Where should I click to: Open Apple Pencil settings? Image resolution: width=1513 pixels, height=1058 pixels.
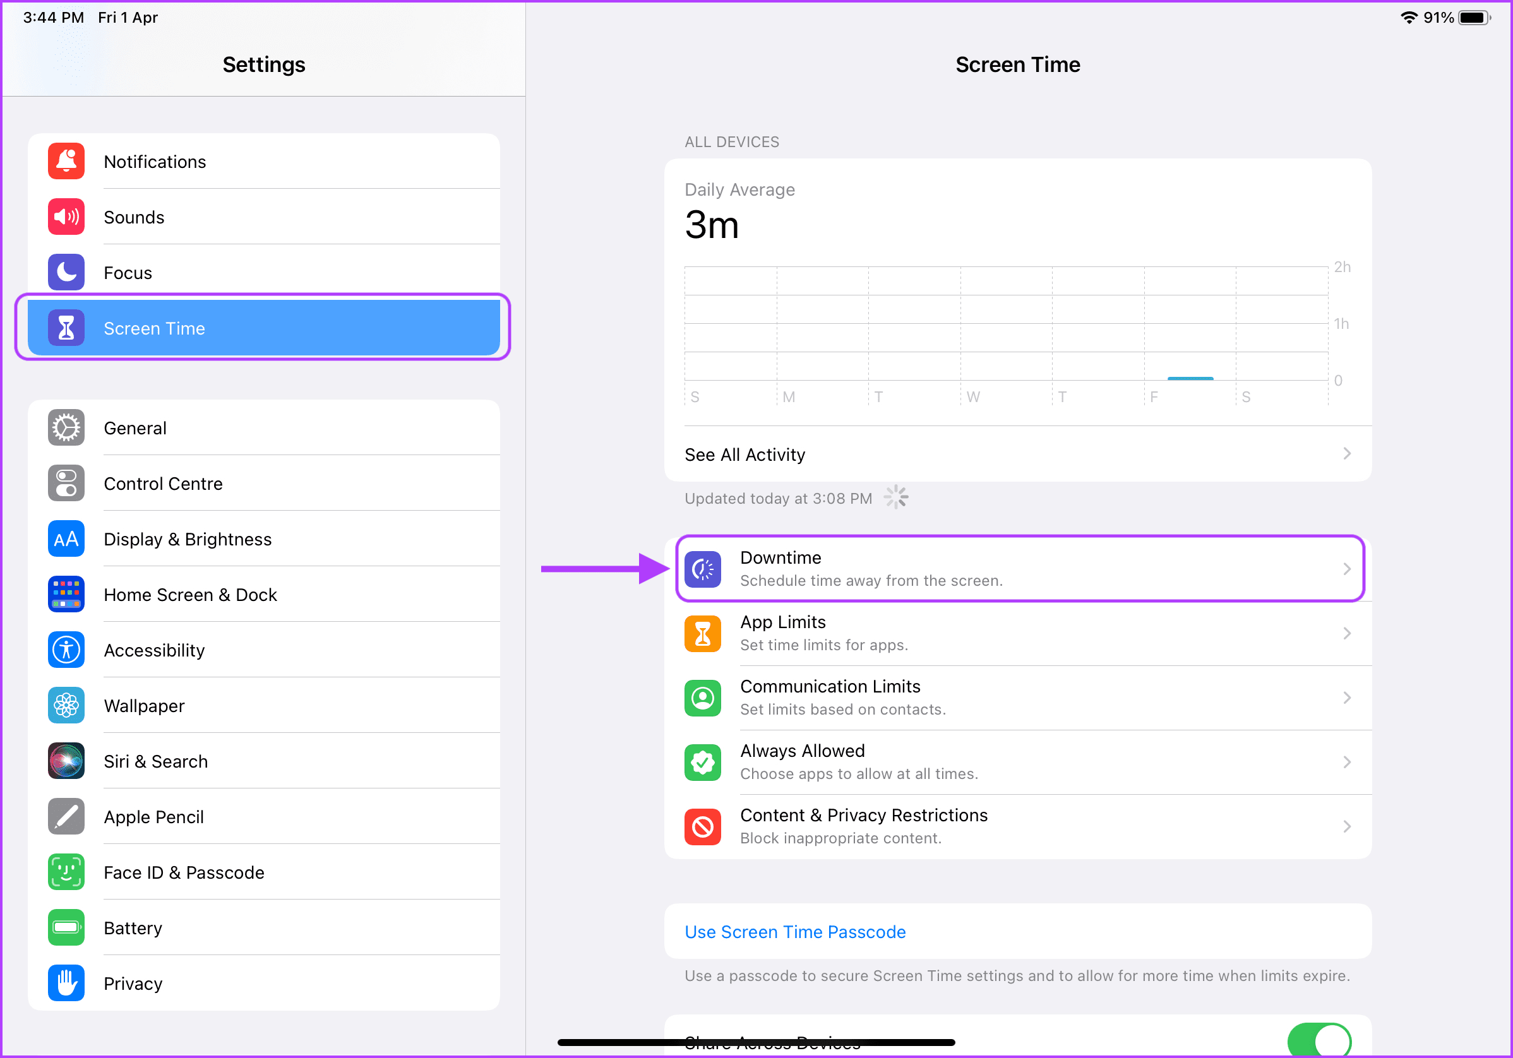point(263,816)
